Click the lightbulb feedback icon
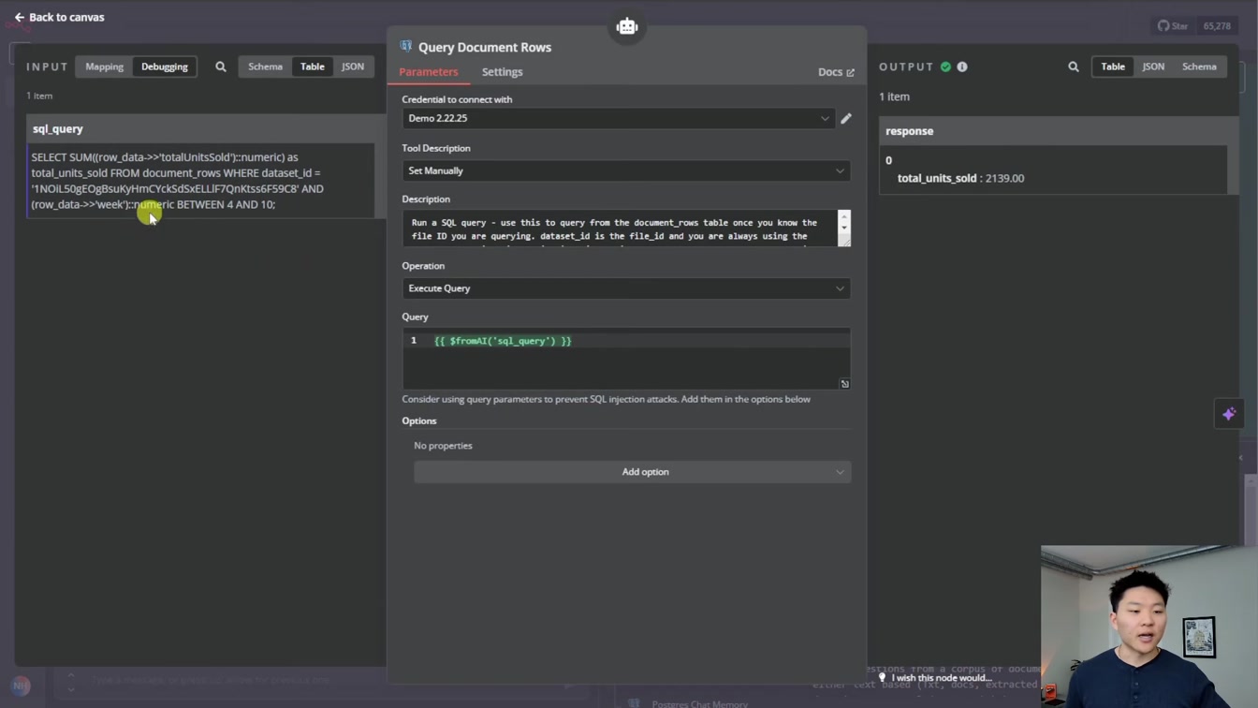Viewport: 1258px width, 708px height. (x=882, y=677)
